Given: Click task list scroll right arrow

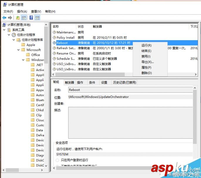Looking at the screenshot, I should pos(196,74).
